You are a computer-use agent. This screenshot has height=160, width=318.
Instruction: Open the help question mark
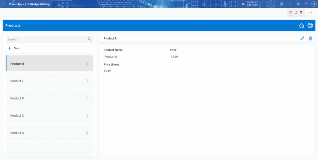click(306, 4)
